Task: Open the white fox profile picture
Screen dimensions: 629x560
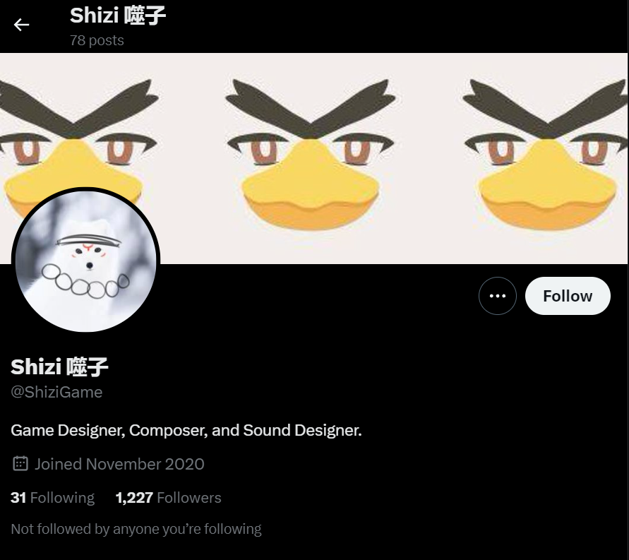Action: pos(86,261)
